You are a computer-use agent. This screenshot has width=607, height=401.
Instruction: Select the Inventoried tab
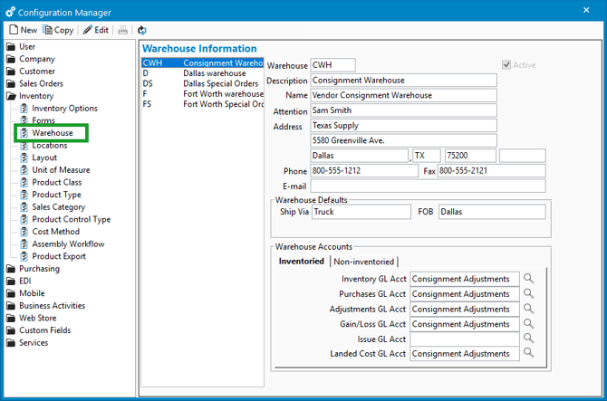[x=303, y=262]
